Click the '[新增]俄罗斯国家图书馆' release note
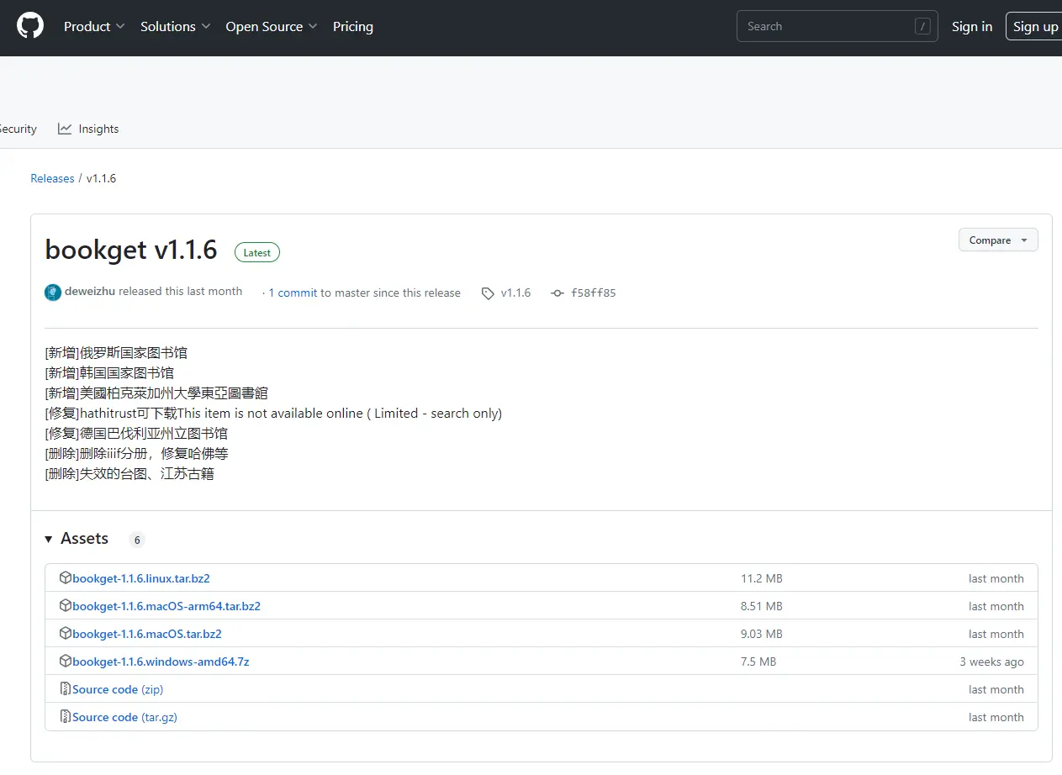Image resolution: width=1062 pixels, height=775 pixels. pyautogui.click(x=116, y=352)
